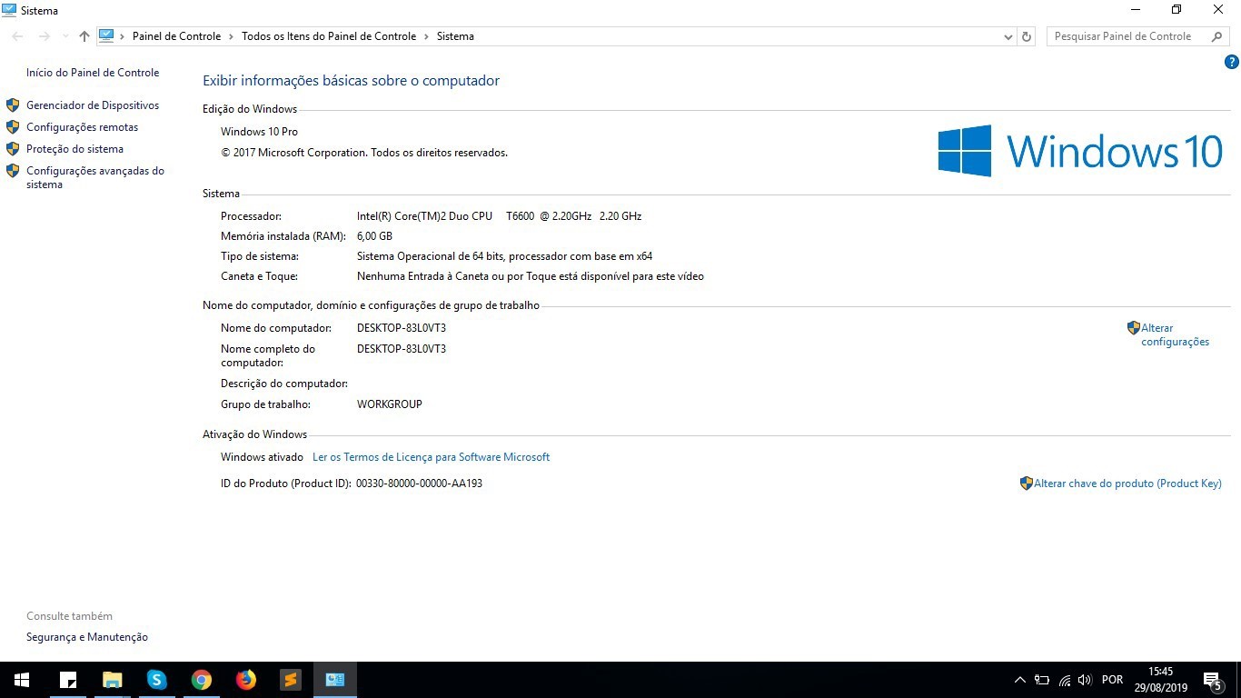Open Alterar chave do produto (Product Key)
The image size is (1241, 698).
1127,483
